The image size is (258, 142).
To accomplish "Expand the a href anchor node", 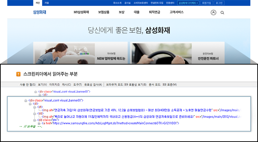I will pos(39,123).
